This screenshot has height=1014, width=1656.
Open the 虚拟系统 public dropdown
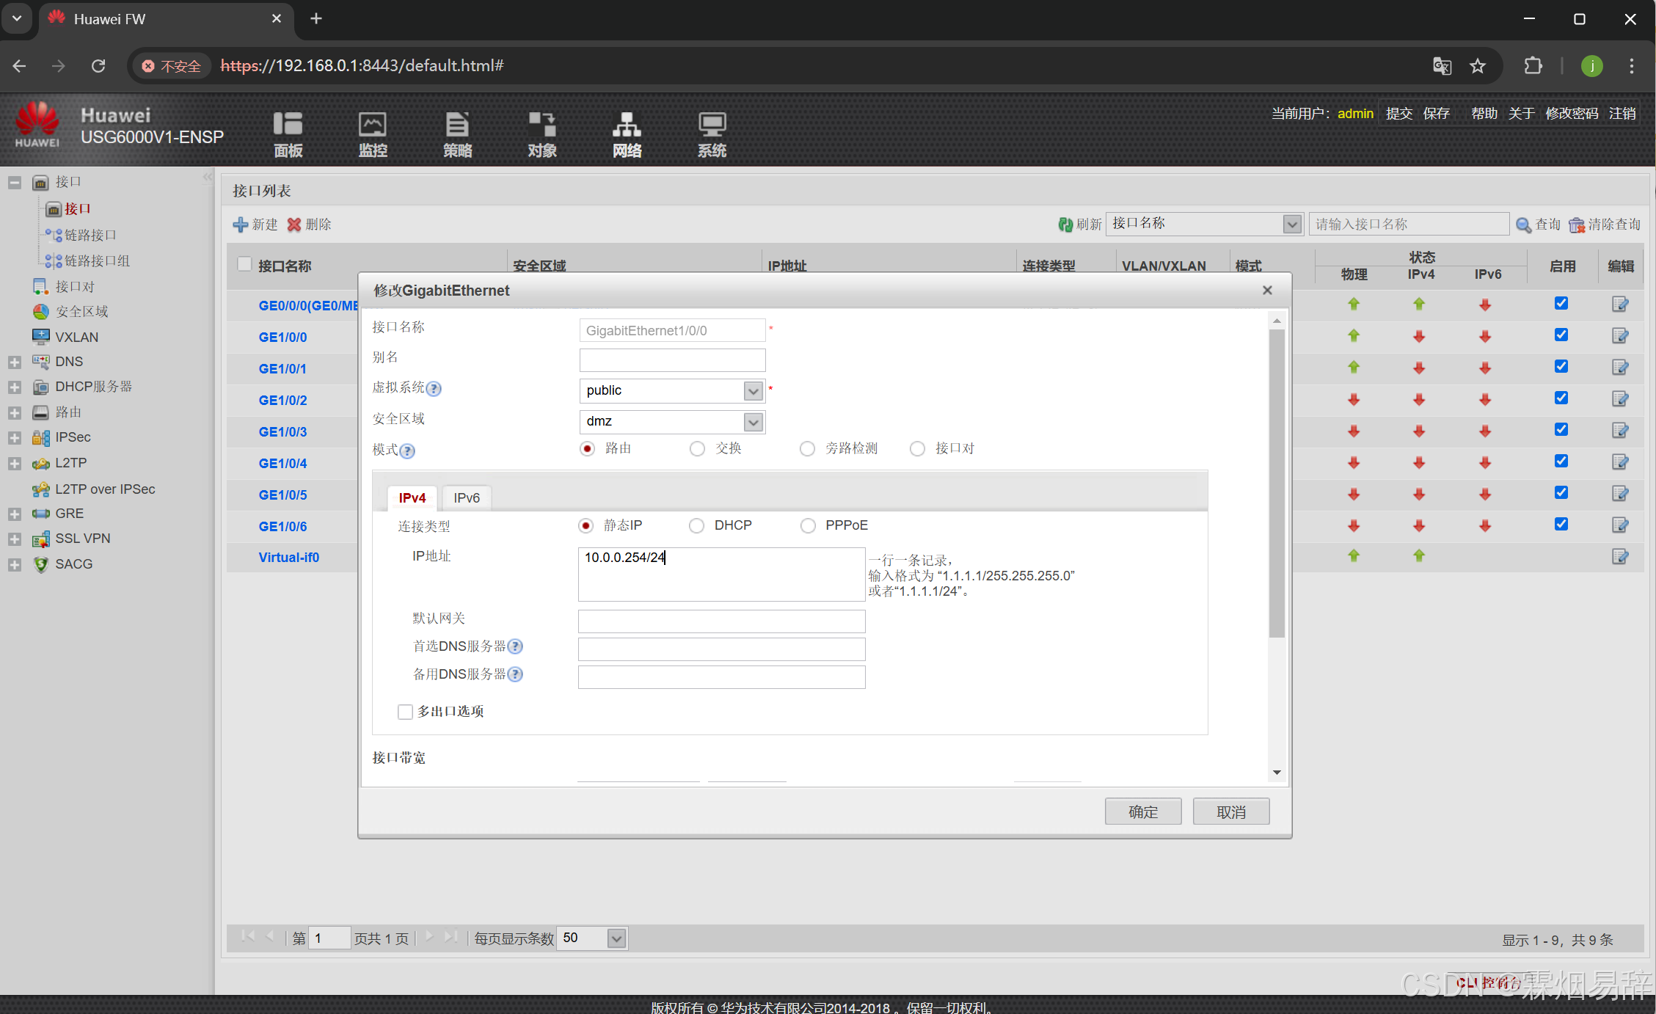(x=753, y=391)
